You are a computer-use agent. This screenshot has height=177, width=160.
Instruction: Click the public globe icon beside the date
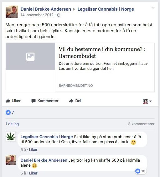(x=59, y=15)
